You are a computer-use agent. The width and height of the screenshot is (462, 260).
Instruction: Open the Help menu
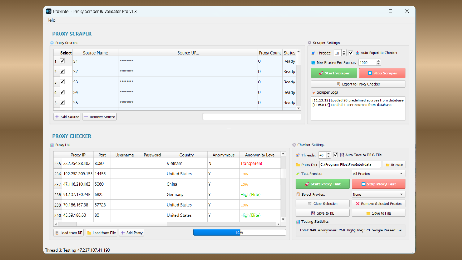tap(51, 20)
